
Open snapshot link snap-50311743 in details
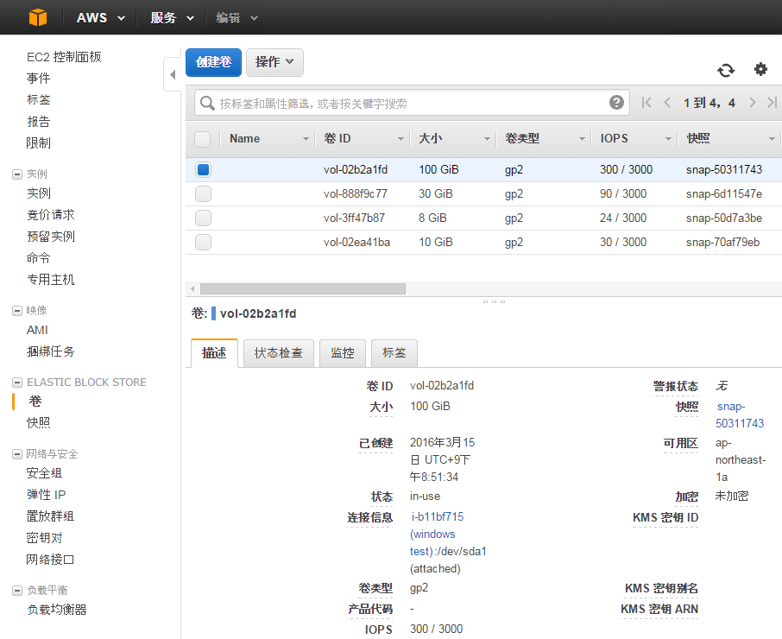point(740,415)
